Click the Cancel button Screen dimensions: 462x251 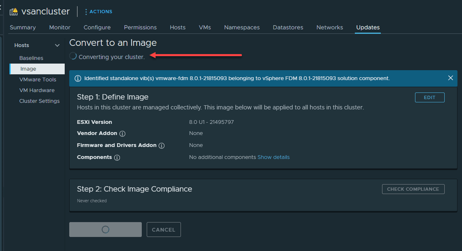click(164, 230)
